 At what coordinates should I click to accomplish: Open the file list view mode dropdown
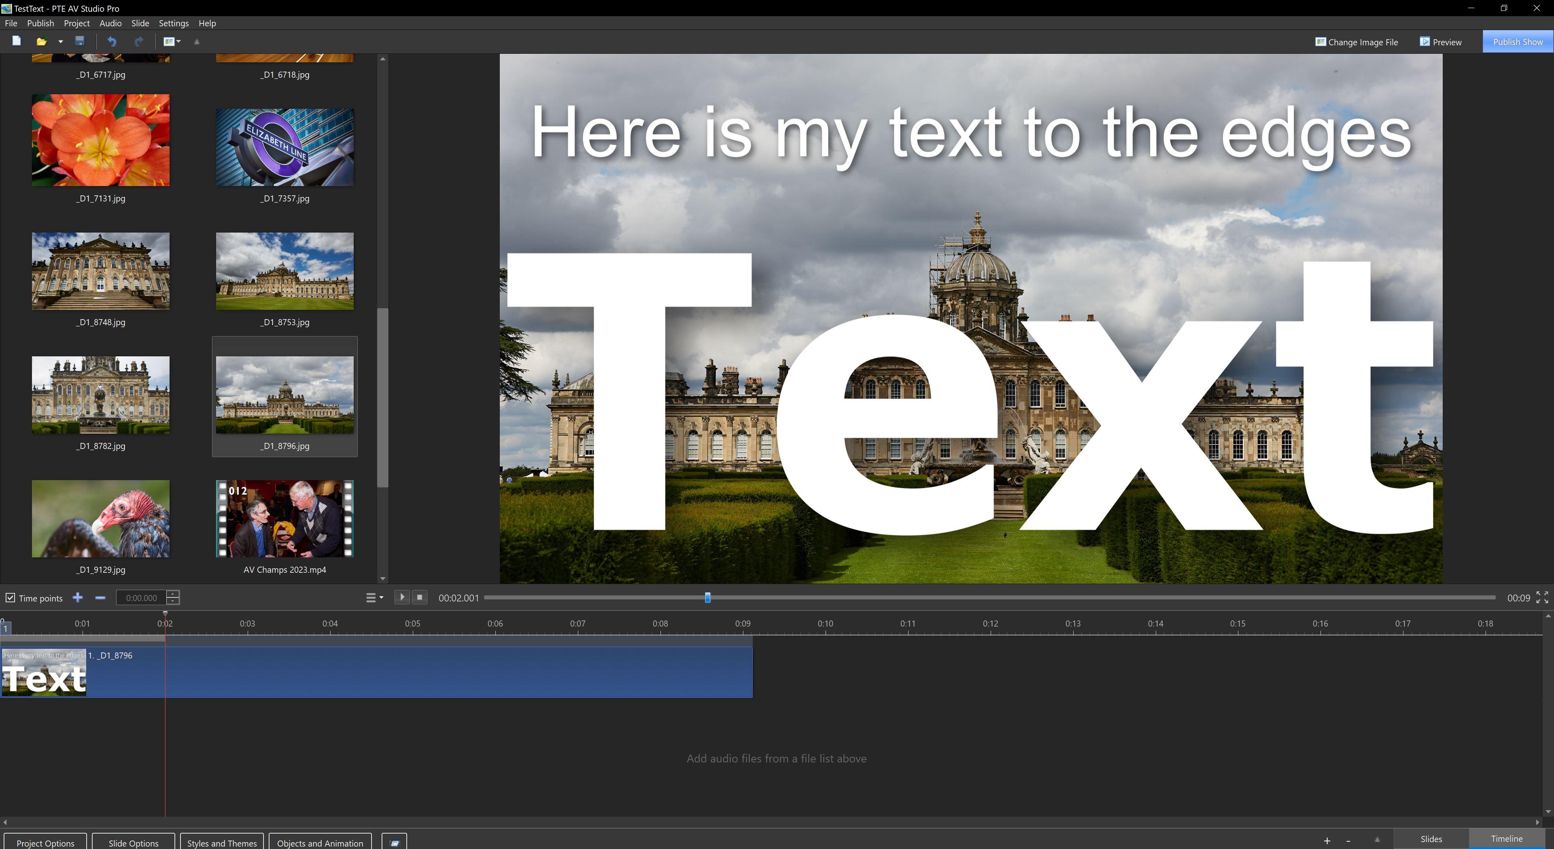tap(172, 41)
